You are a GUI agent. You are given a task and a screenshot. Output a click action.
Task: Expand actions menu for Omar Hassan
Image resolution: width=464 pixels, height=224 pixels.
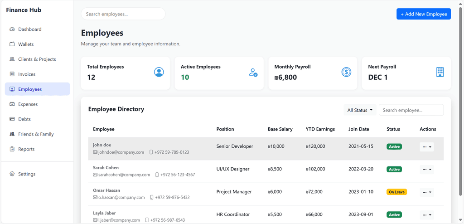427,192
